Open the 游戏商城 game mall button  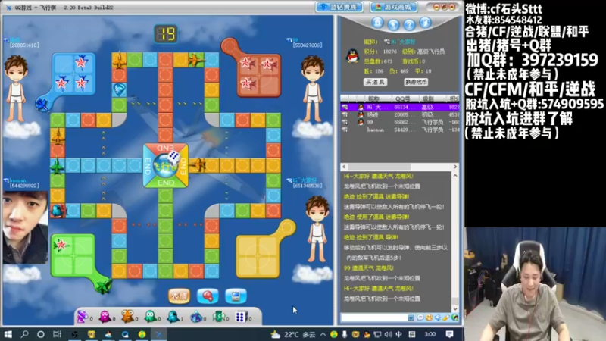[393, 7]
